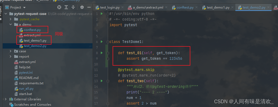Click line number 4 in the gutter

[x=97, y=30]
